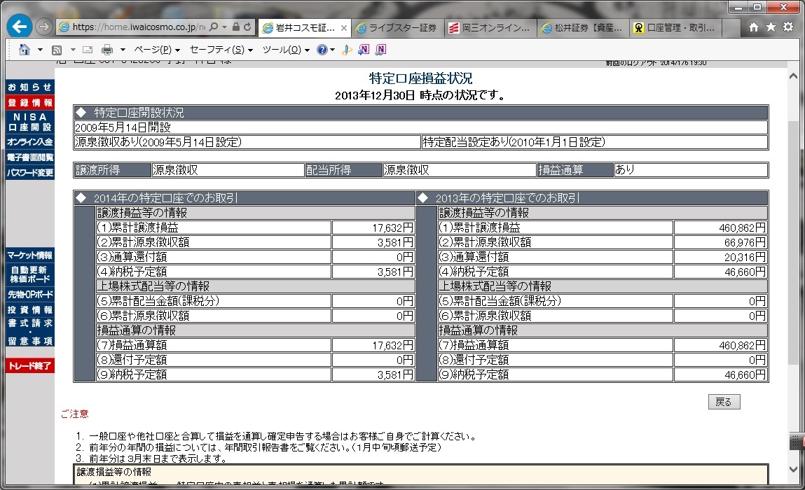This screenshot has width=805, height=490.
Task: Open マーケット情報 in the sidebar
Action: click(x=29, y=255)
